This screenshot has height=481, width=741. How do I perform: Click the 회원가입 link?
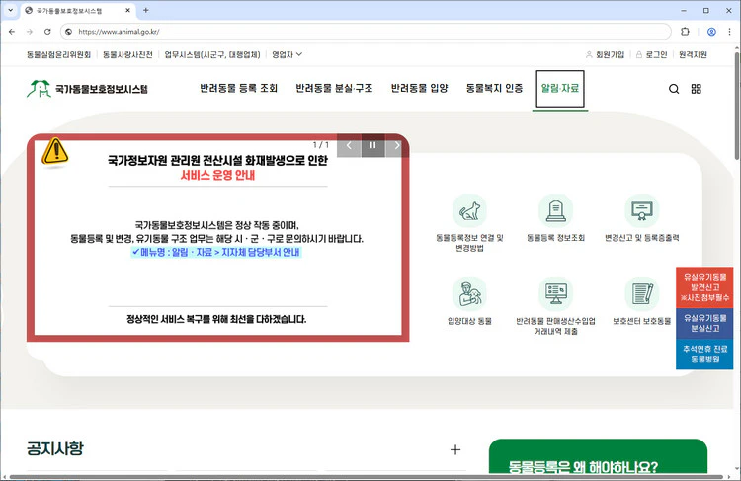pyautogui.click(x=605, y=54)
